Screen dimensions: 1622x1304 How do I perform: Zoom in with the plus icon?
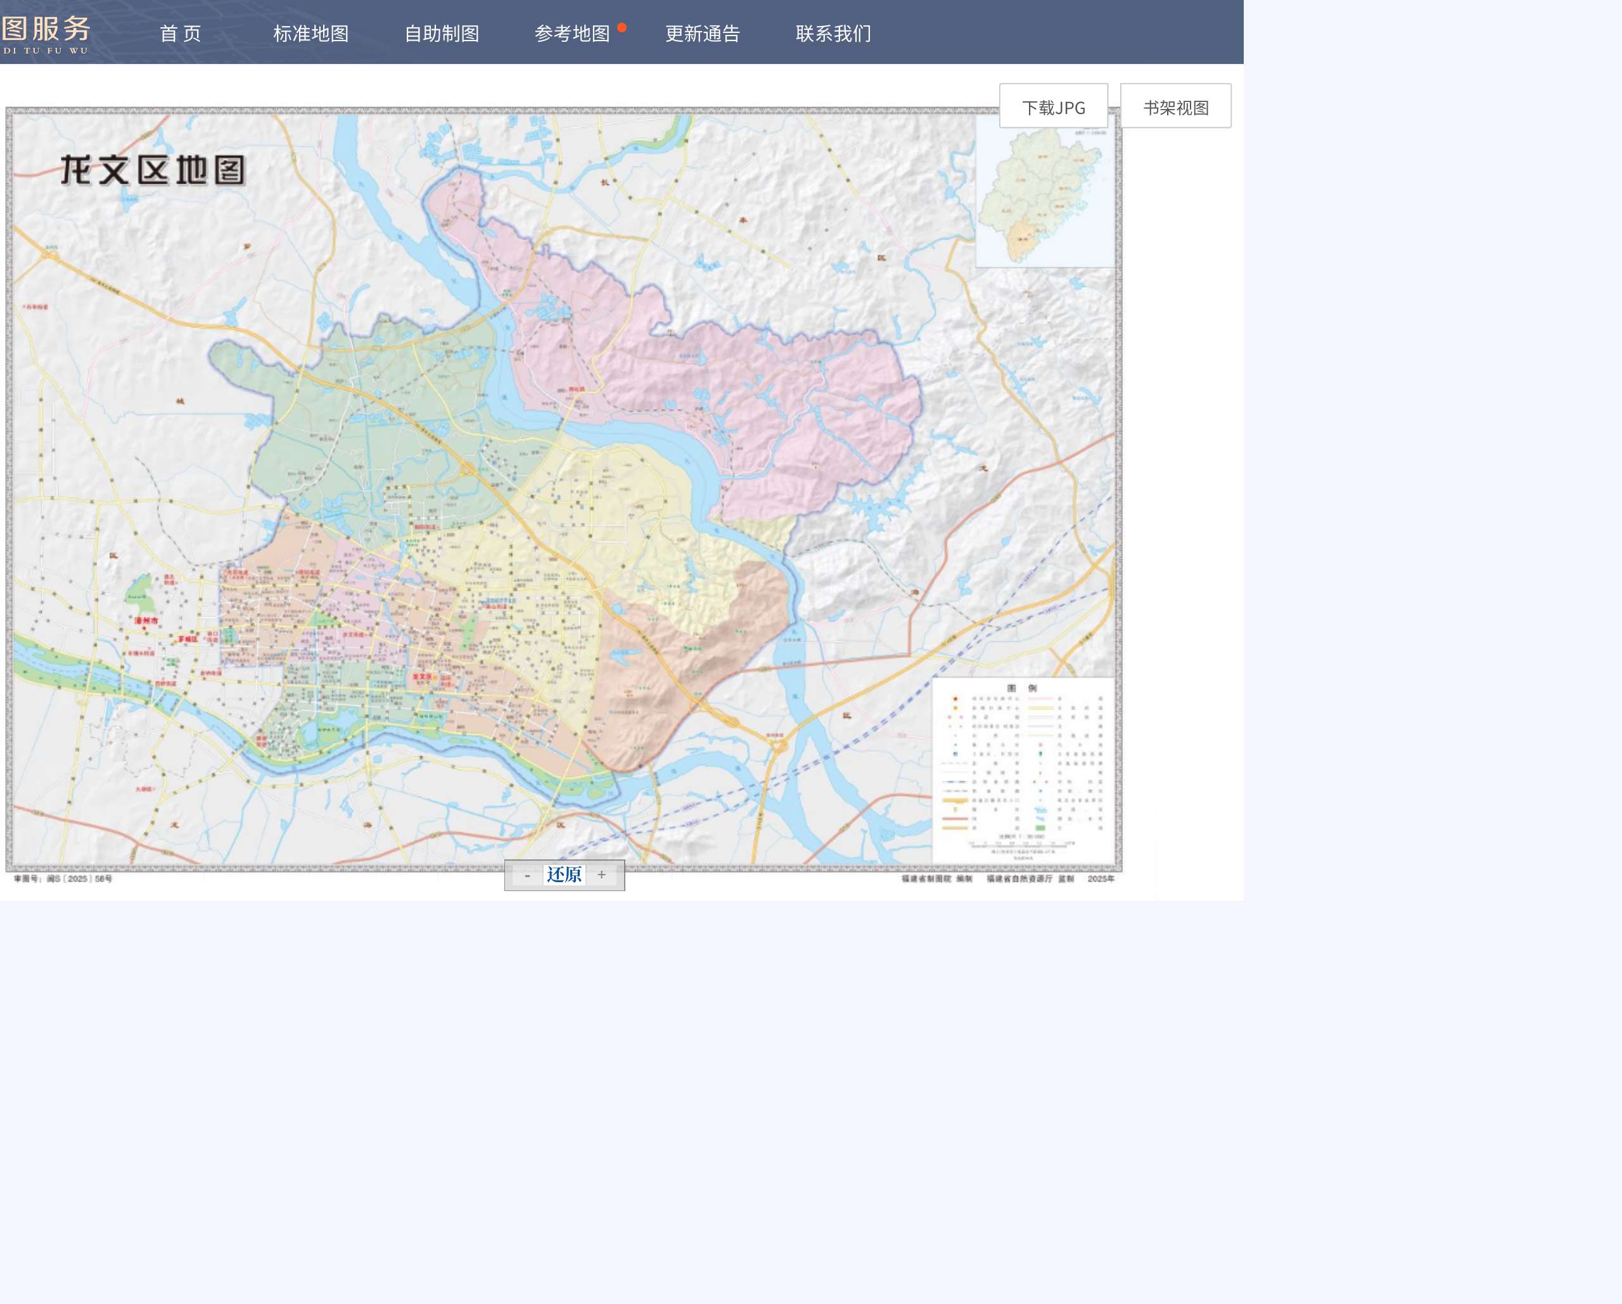click(601, 875)
